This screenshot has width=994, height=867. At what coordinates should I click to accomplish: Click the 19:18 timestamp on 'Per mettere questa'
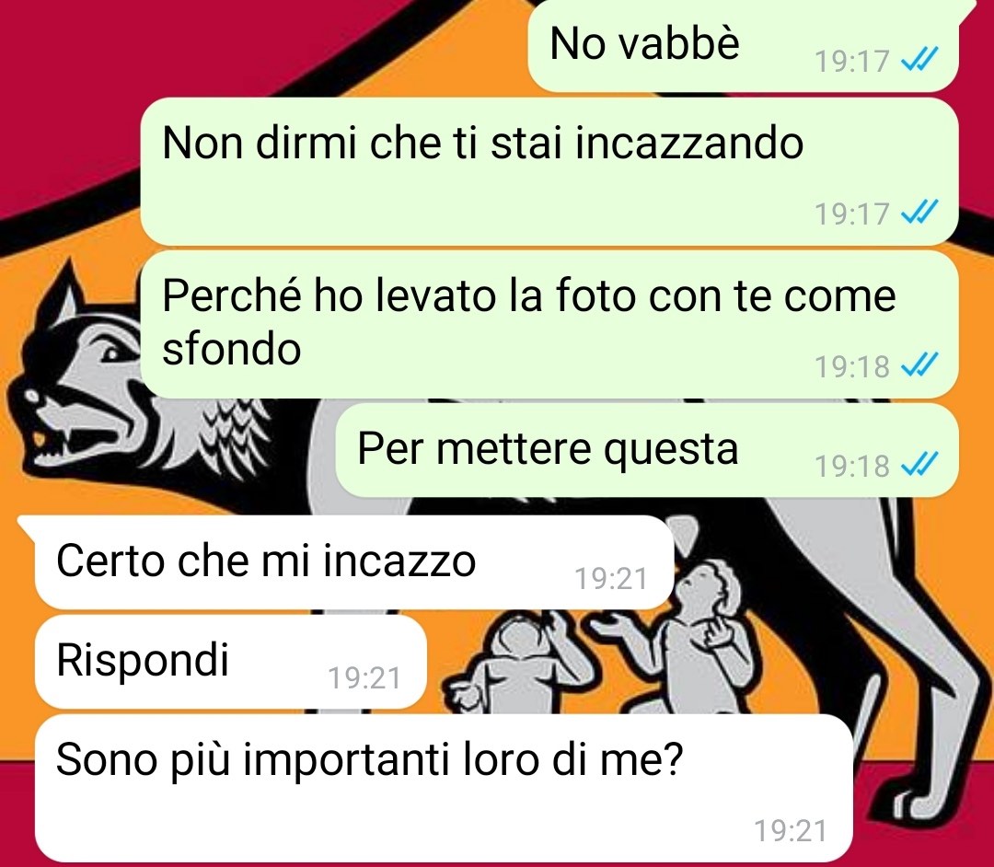[852, 467]
